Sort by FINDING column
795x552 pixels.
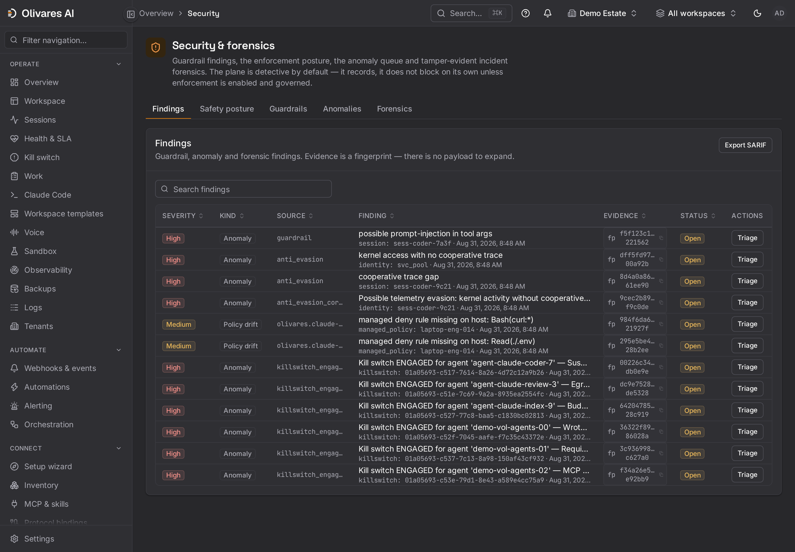pos(377,216)
